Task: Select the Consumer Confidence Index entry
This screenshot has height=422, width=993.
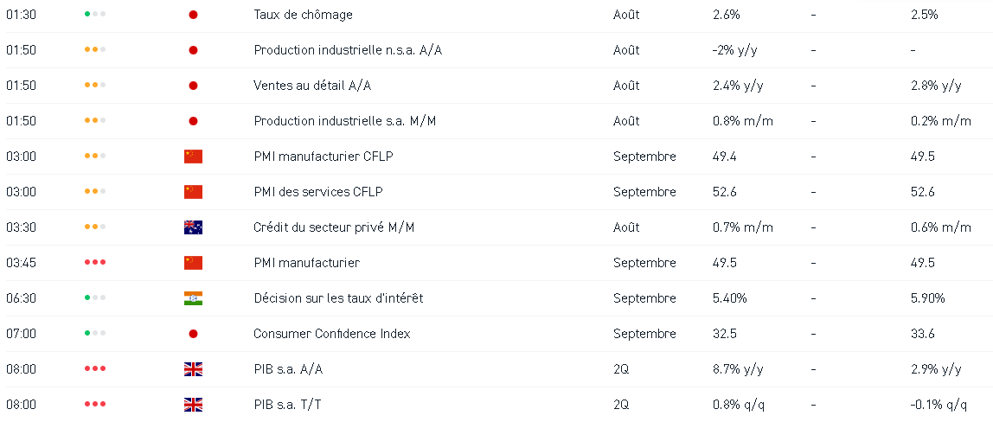Action: click(497, 334)
